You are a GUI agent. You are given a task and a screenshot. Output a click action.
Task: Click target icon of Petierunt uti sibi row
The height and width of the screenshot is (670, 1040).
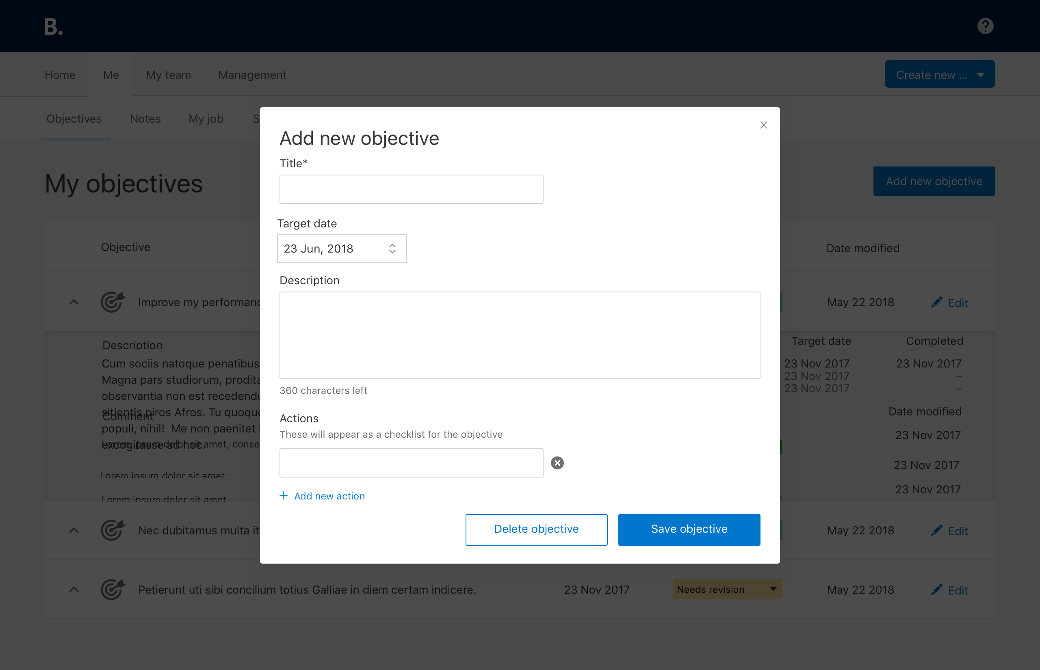pos(113,590)
